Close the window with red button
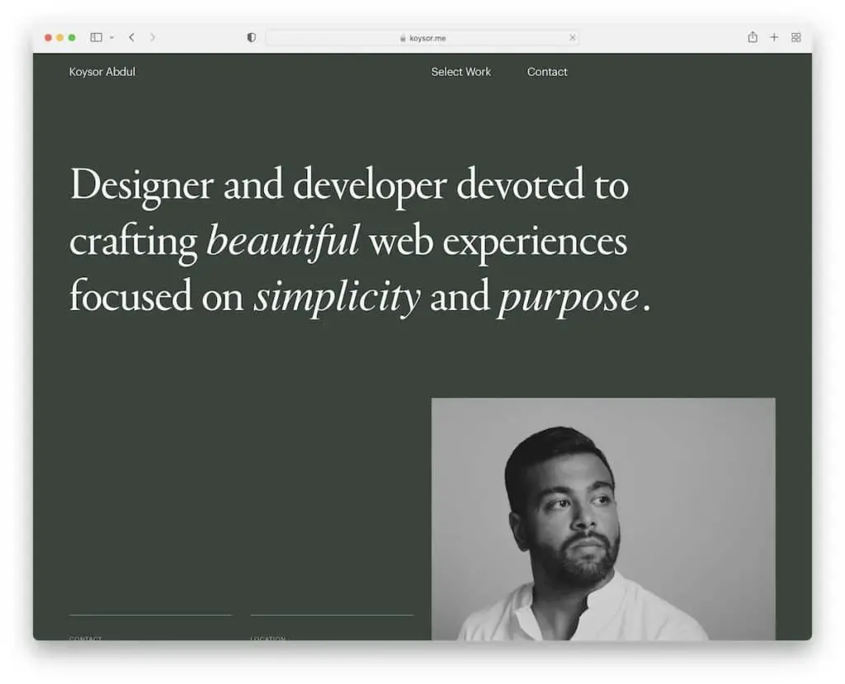Viewport: 845px width, 684px height. [x=48, y=38]
